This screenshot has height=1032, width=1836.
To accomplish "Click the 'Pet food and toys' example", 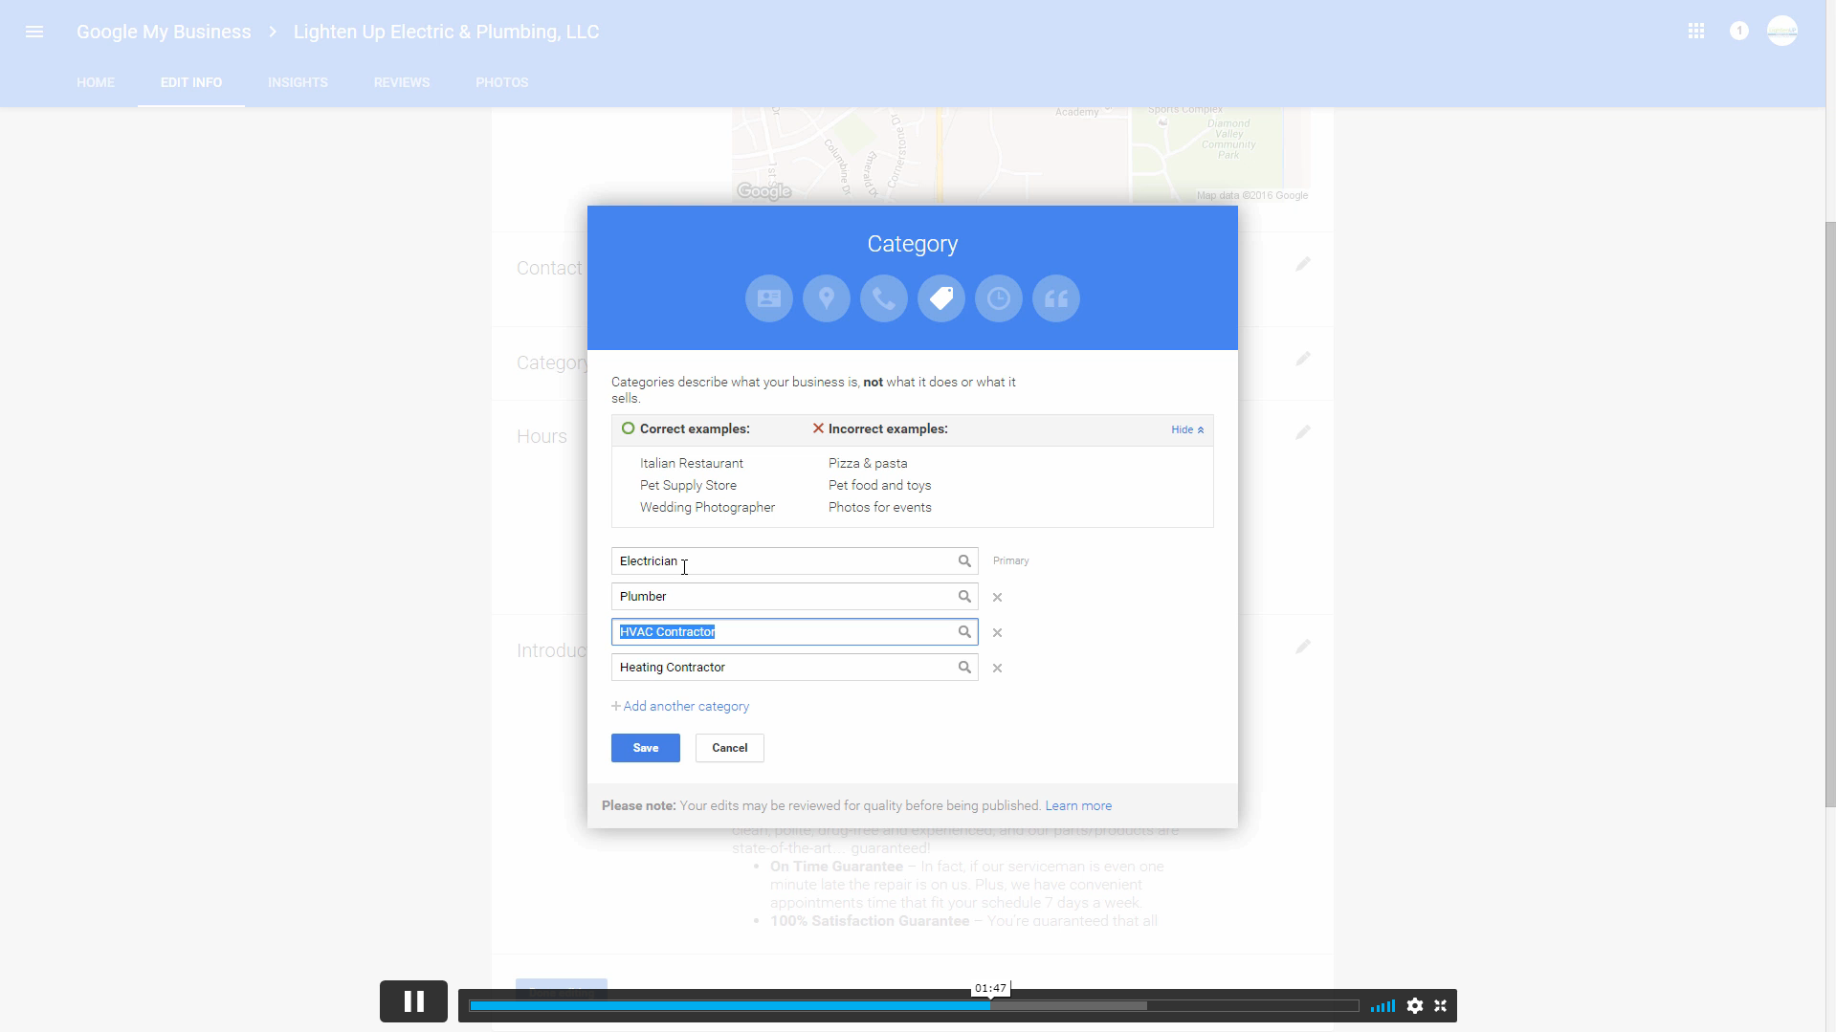I will (x=880, y=486).
